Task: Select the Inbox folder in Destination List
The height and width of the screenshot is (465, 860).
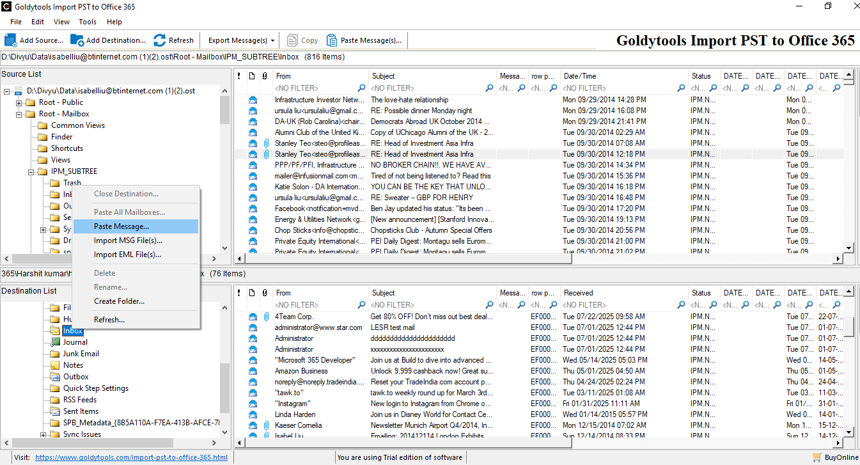Action: (x=72, y=331)
